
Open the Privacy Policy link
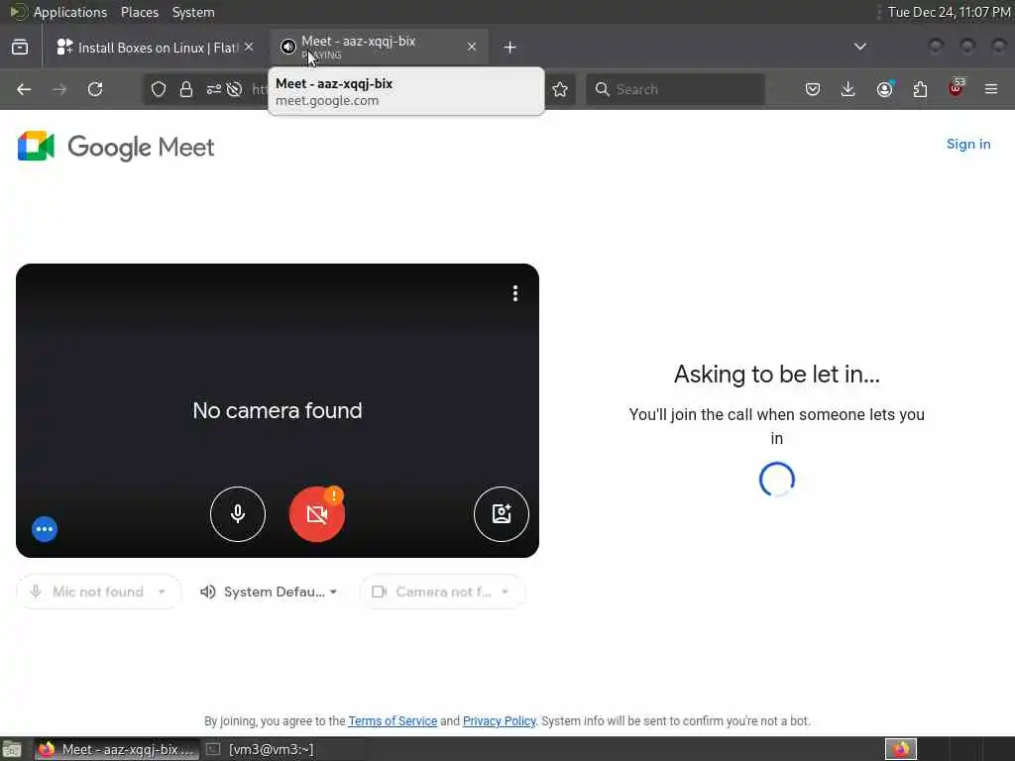(x=500, y=721)
